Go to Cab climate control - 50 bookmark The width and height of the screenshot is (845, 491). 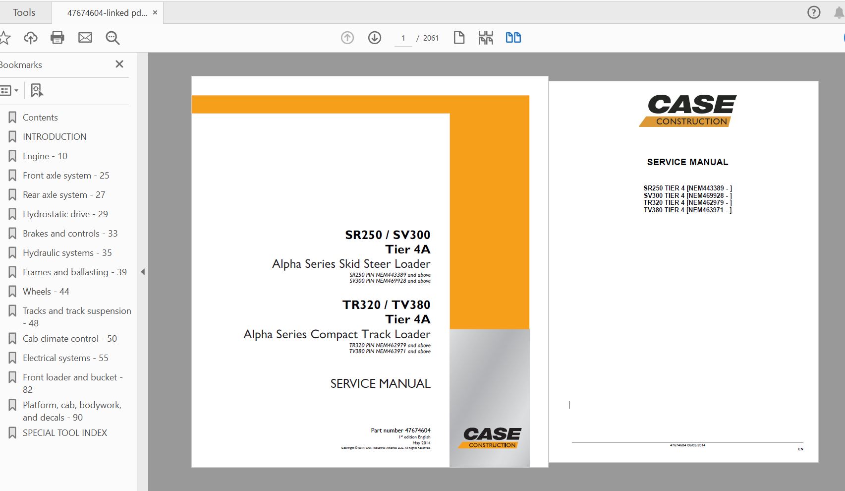(70, 339)
